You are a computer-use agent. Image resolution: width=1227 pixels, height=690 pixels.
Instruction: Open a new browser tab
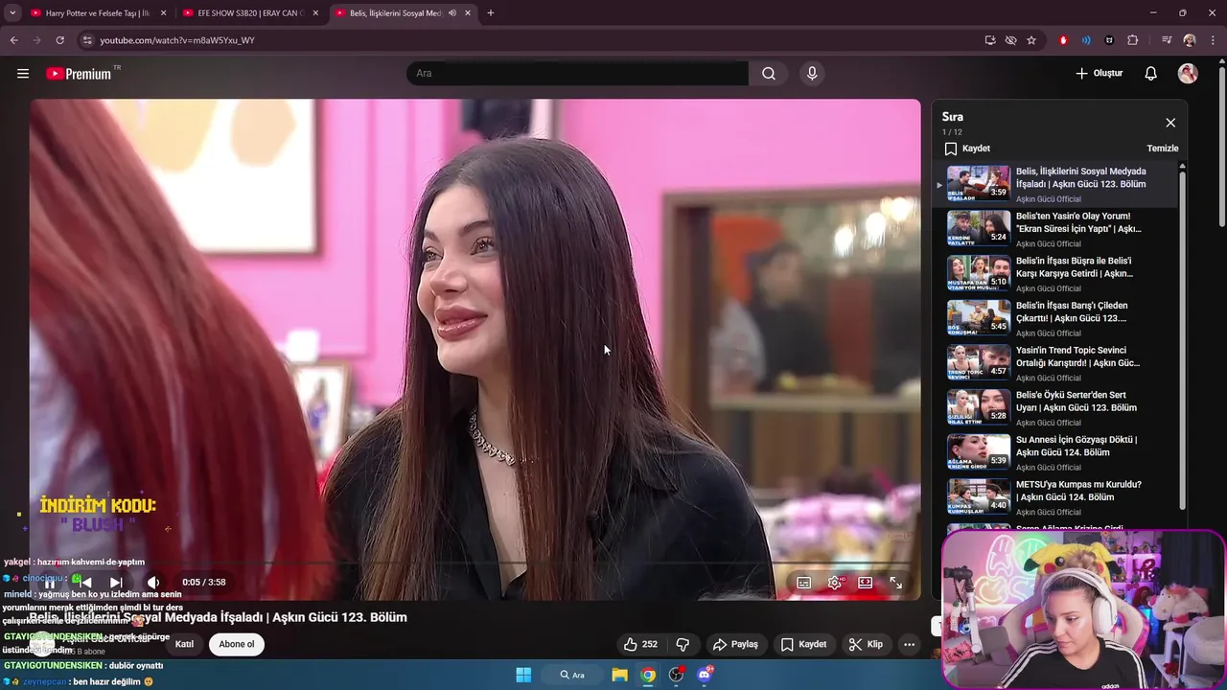coord(491,13)
